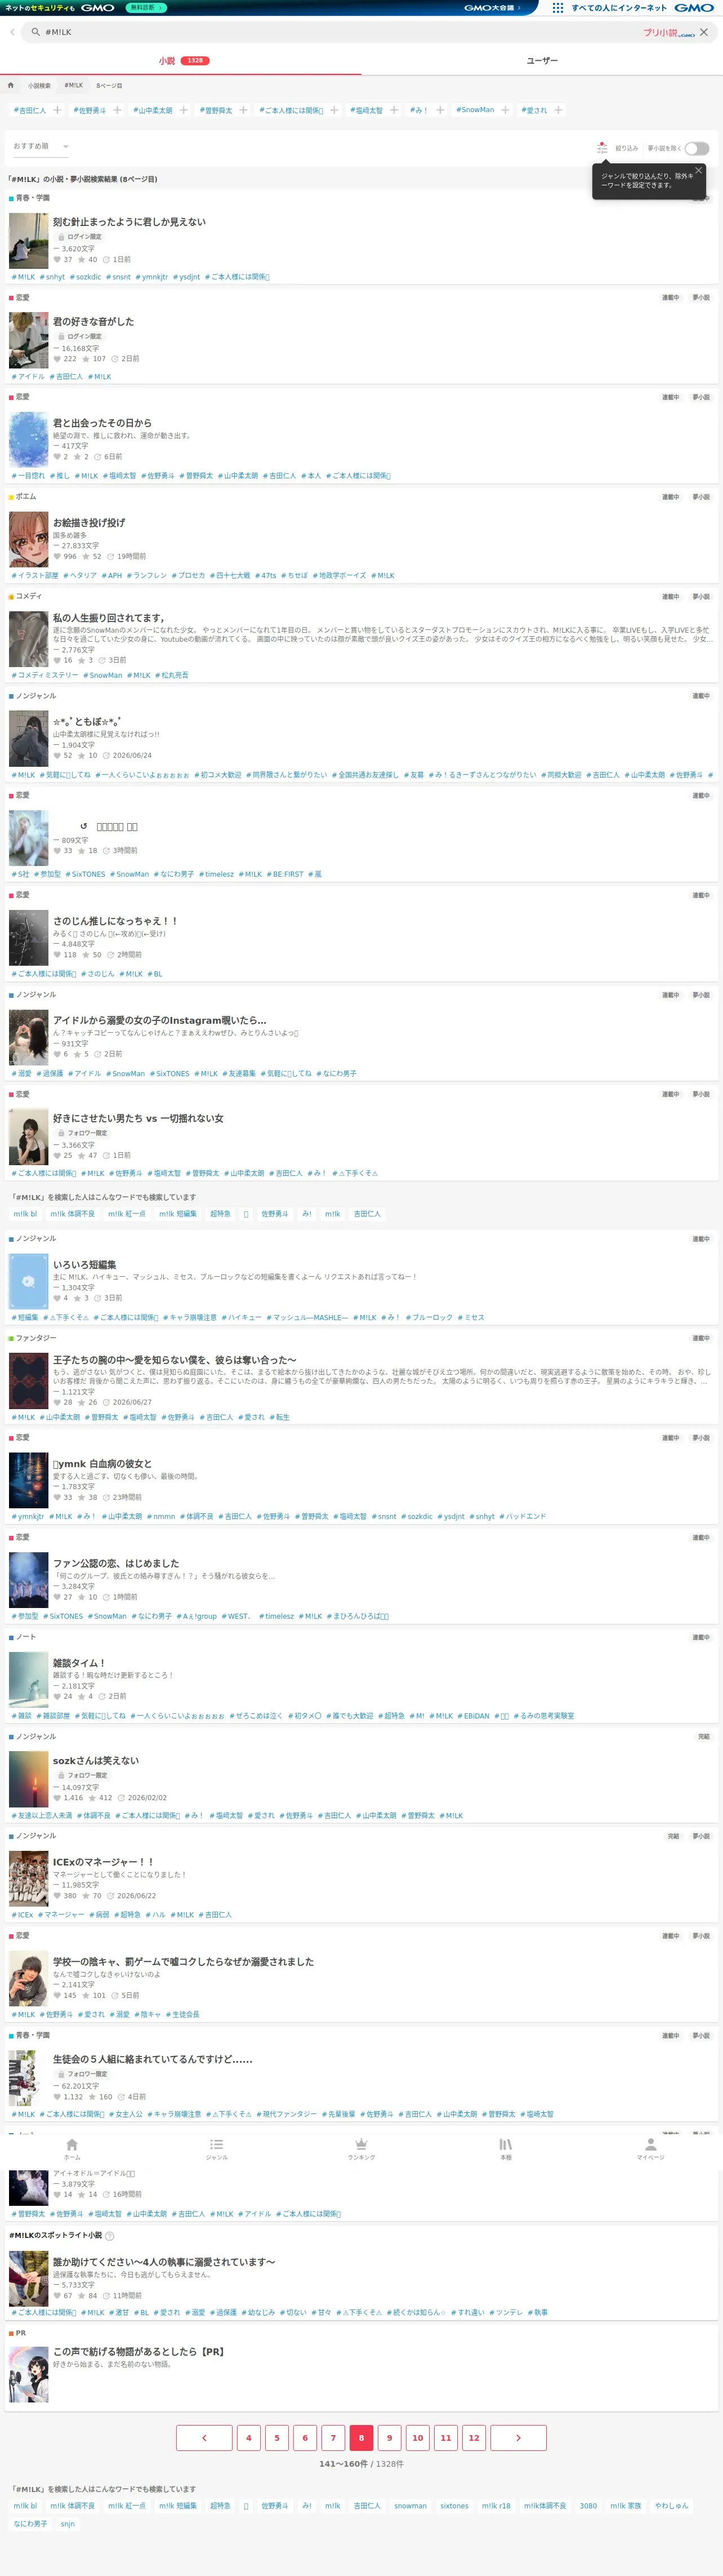Screen dimensions: 723x2576
Task: Click the ICExのマネージャー！！ cover thumbnail
Action: (x=28, y=1878)
